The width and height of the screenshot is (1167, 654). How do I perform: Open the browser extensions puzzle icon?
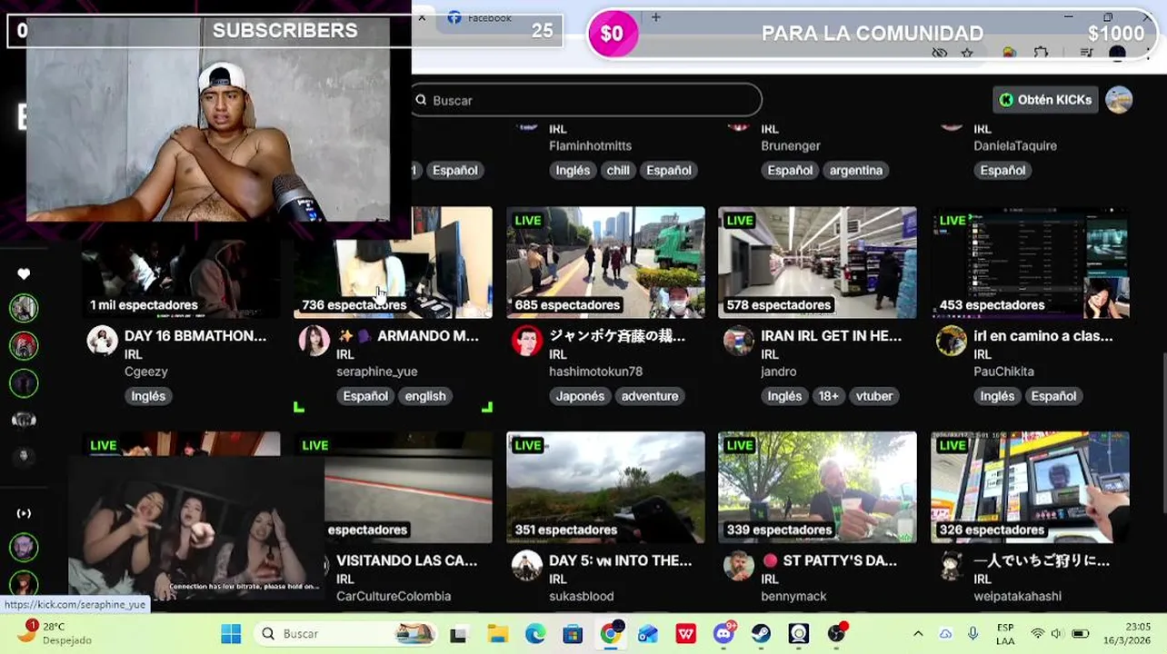pyautogui.click(x=1042, y=54)
